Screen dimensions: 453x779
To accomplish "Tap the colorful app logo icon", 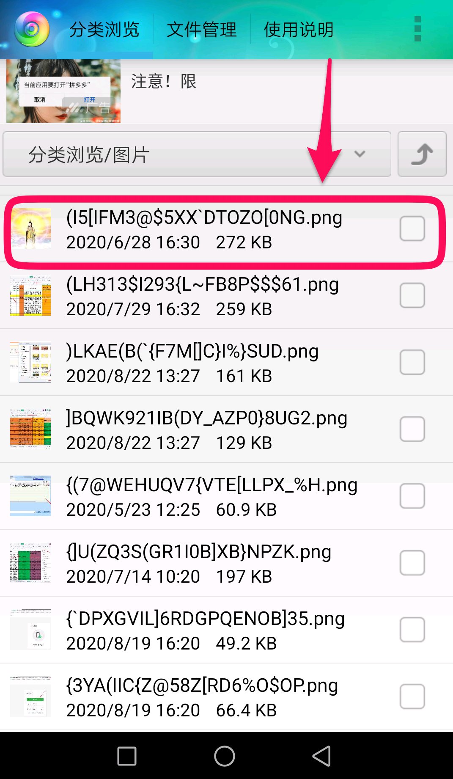I will [x=32, y=29].
